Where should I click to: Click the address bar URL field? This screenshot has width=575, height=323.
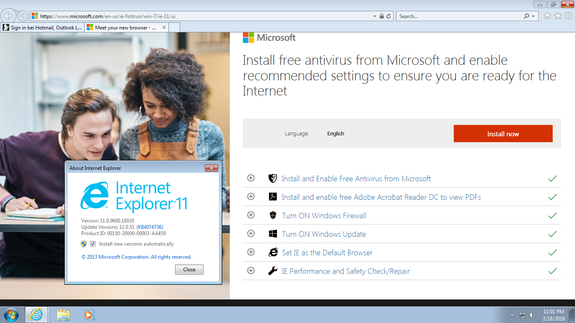(x=202, y=16)
